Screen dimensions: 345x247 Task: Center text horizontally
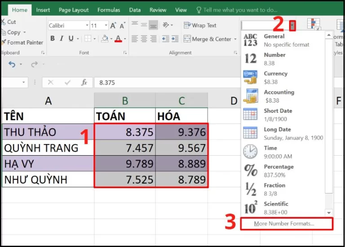[x=144, y=39]
